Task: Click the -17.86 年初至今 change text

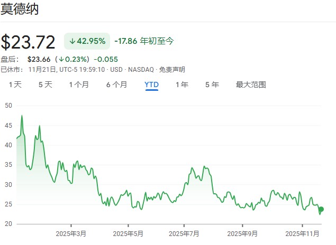Action: tap(144, 41)
